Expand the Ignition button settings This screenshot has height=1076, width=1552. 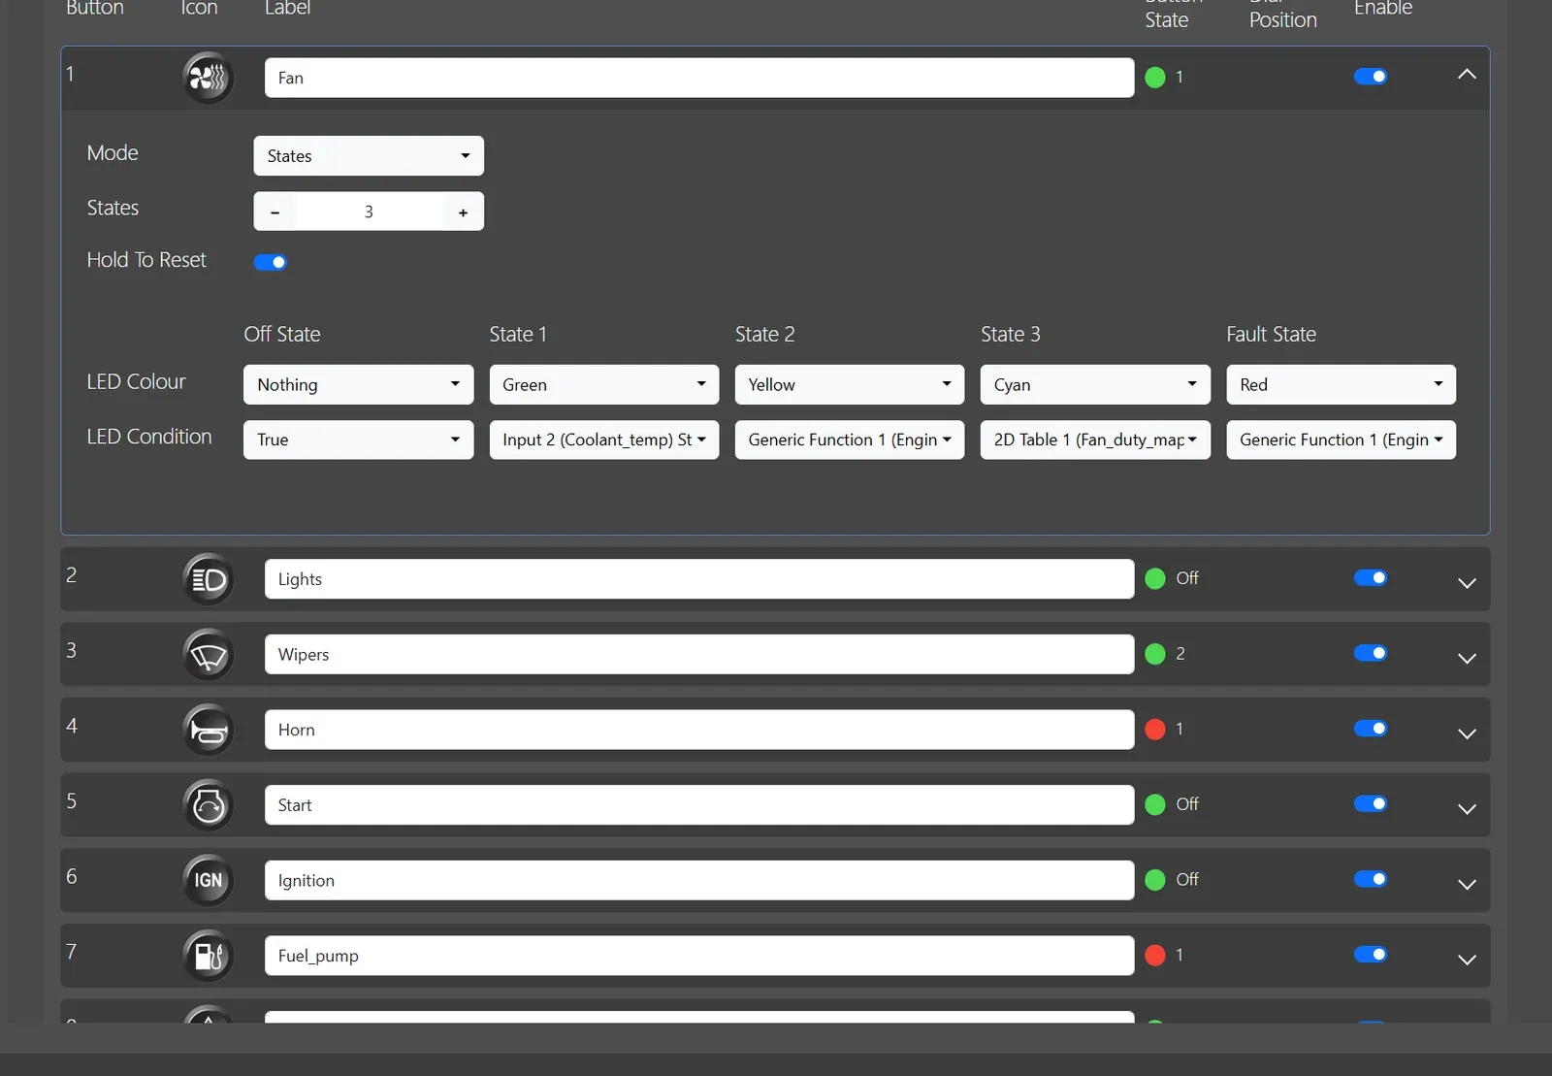[x=1467, y=885]
